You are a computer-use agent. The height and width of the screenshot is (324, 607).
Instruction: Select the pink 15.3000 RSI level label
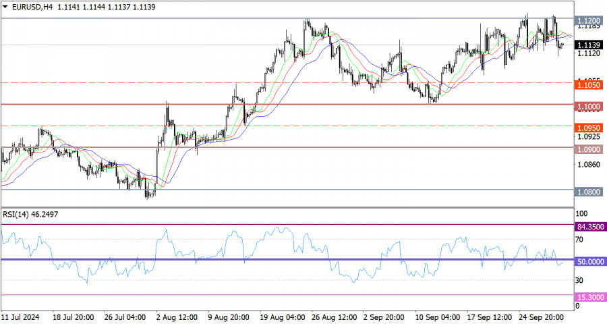tap(590, 297)
